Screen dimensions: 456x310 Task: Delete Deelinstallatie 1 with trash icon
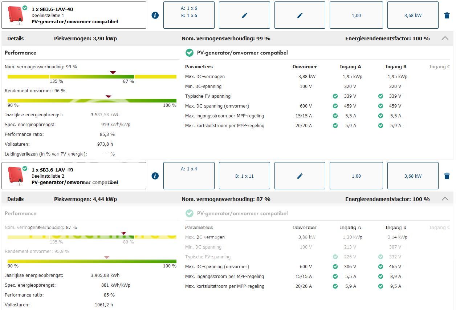447,15
